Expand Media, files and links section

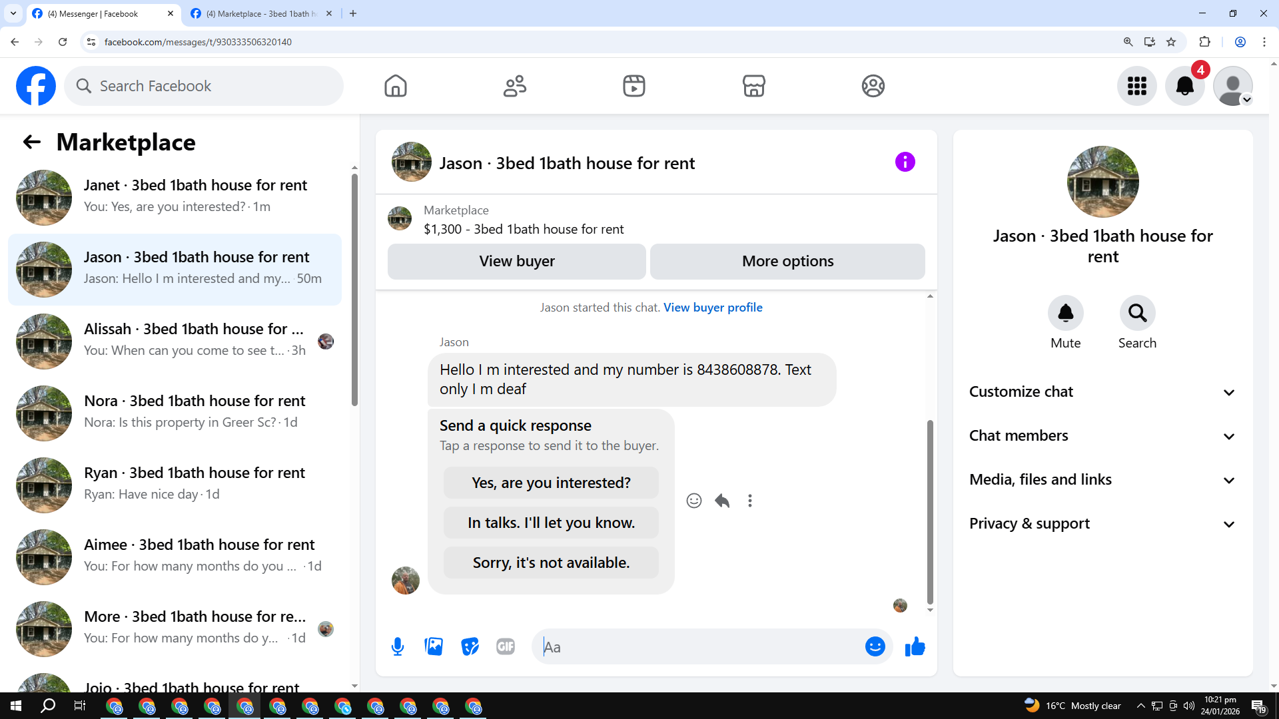coord(1102,480)
